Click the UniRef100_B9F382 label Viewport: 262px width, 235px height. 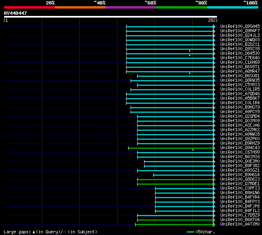click(240, 166)
